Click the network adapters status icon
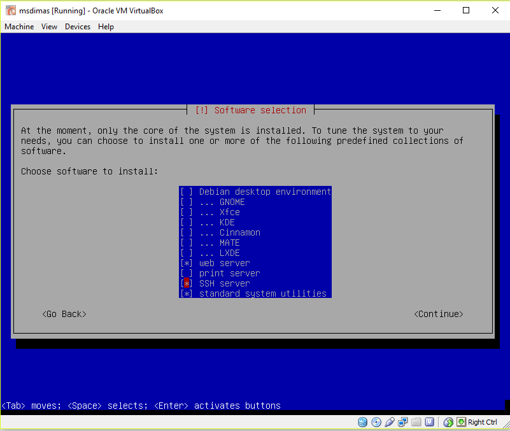This screenshot has height=431, width=510. (x=402, y=422)
